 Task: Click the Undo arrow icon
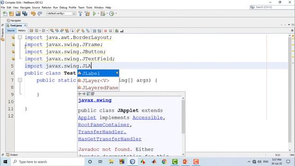[33, 13]
